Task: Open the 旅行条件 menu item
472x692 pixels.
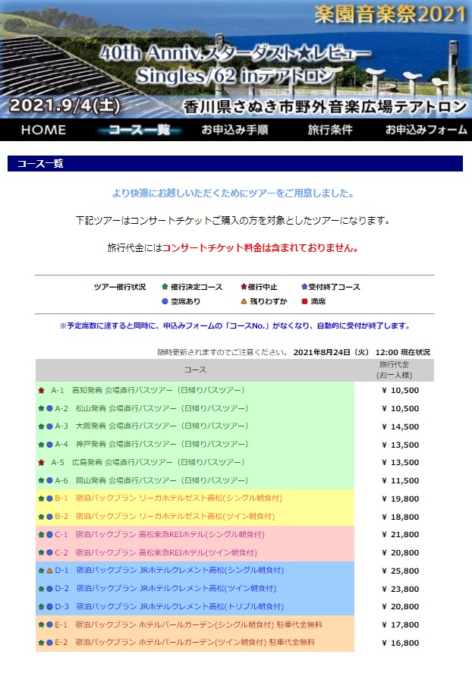Action: tap(330, 130)
